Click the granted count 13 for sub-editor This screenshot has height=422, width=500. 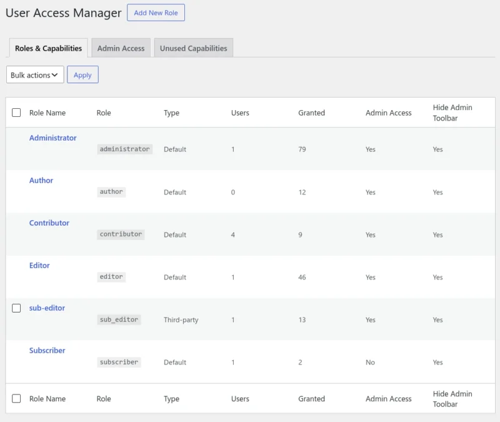click(302, 319)
